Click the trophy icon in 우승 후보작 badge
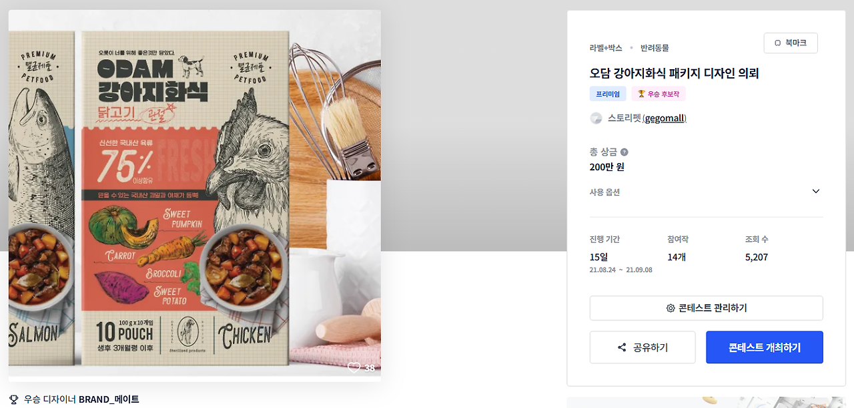The height and width of the screenshot is (408, 854). [x=641, y=94]
